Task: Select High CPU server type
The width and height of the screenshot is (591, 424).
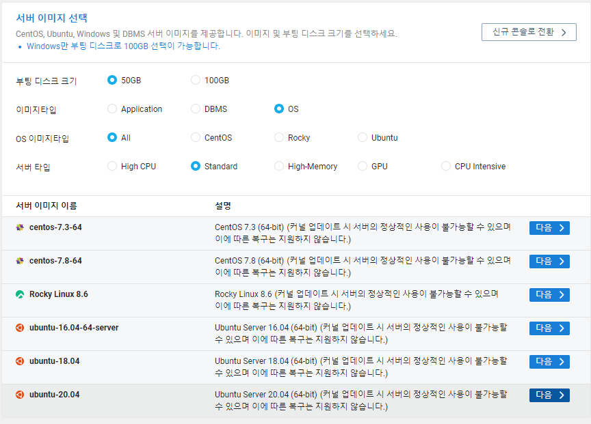Action: pos(112,166)
